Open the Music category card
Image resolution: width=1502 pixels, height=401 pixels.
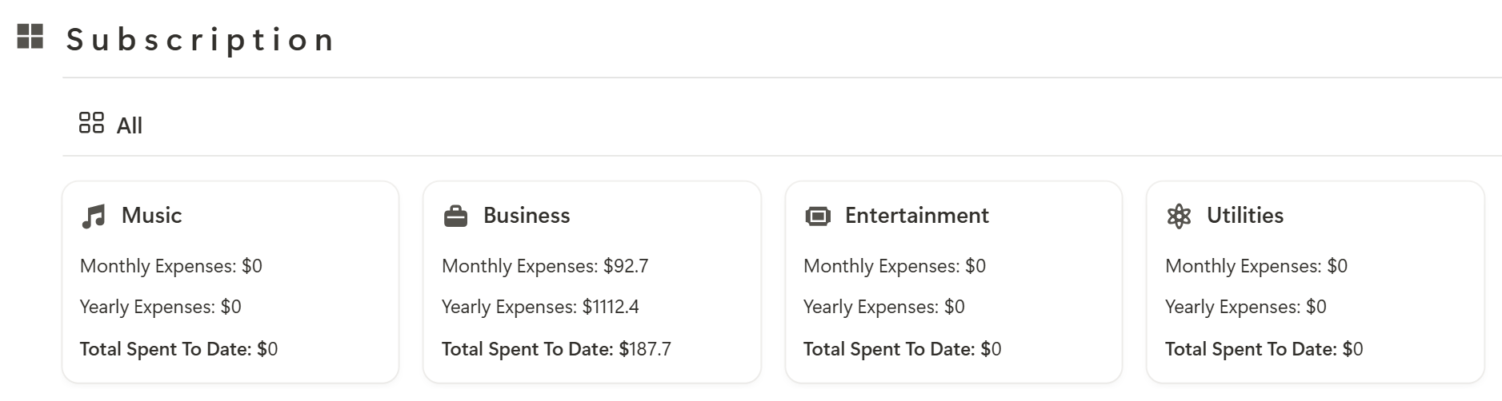click(x=230, y=282)
